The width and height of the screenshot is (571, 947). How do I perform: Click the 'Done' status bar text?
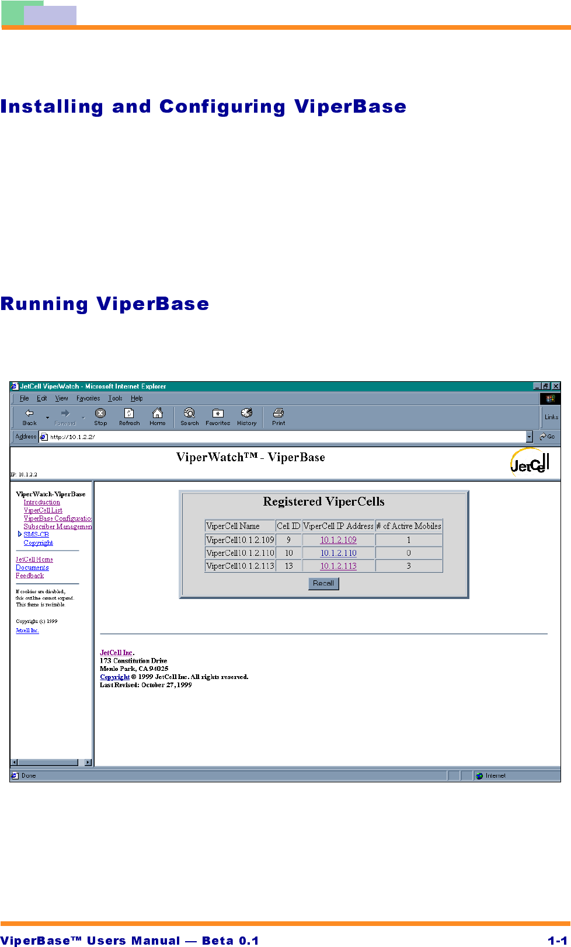(29, 776)
